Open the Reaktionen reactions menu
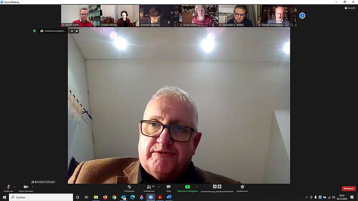 tap(242, 188)
